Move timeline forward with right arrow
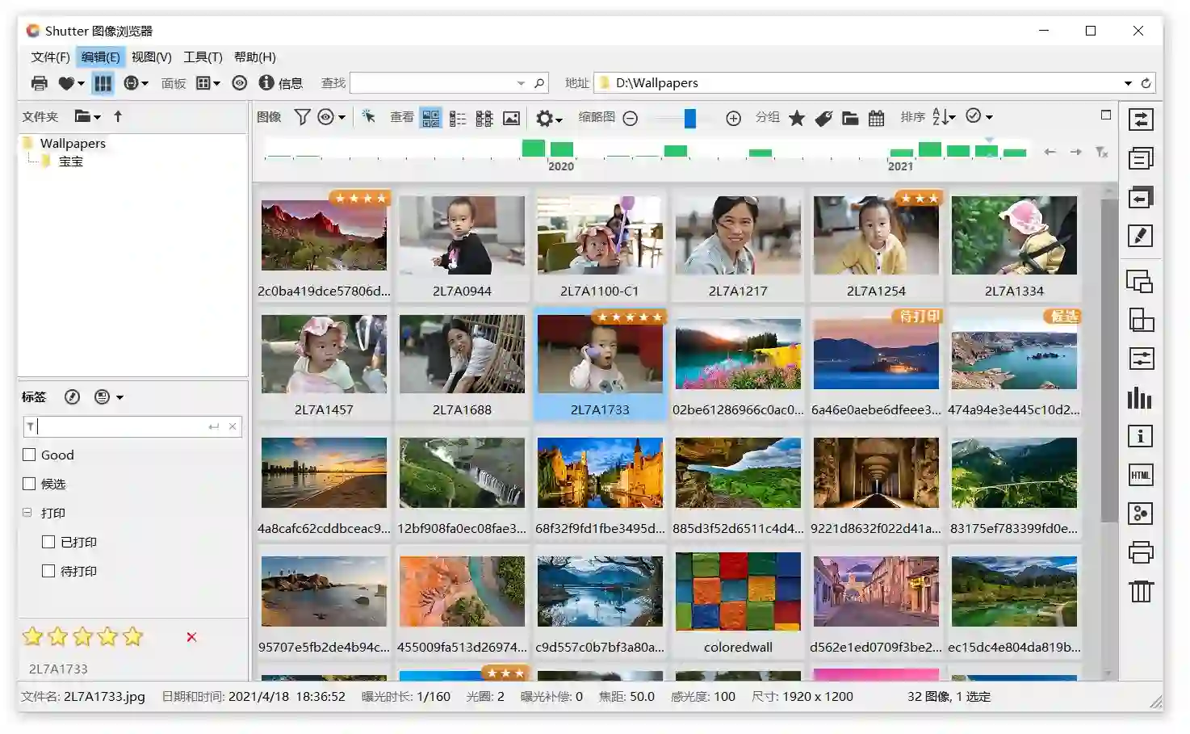The width and height of the screenshot is (1190, 734). coord(1075,152)
